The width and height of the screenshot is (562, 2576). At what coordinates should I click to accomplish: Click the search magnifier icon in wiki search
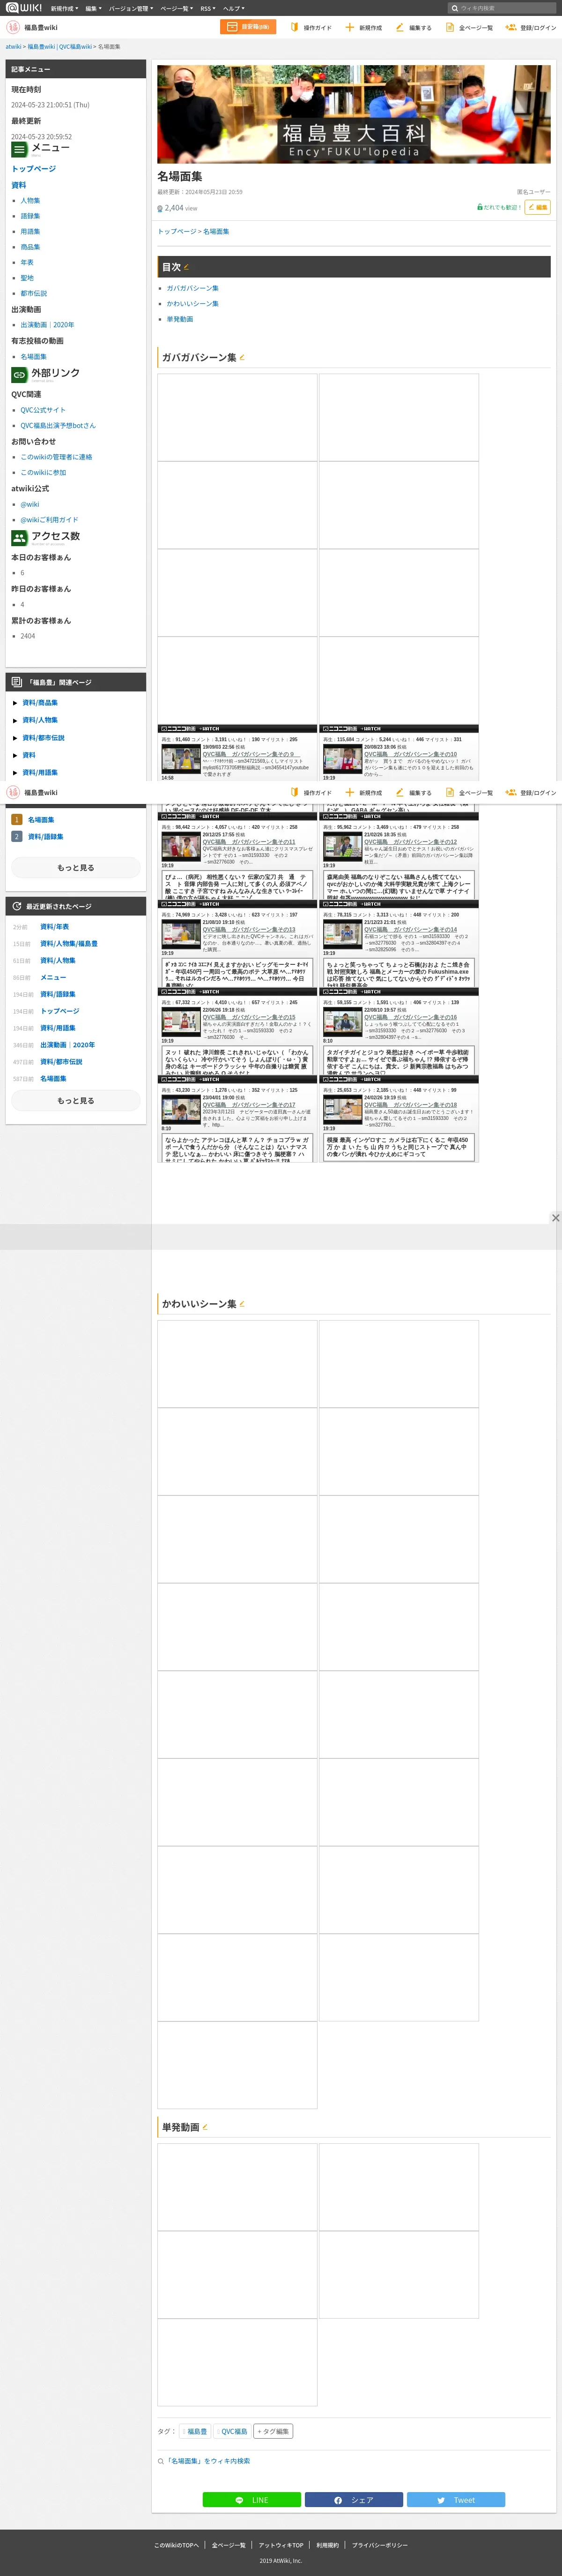click(x=454, y=8)
